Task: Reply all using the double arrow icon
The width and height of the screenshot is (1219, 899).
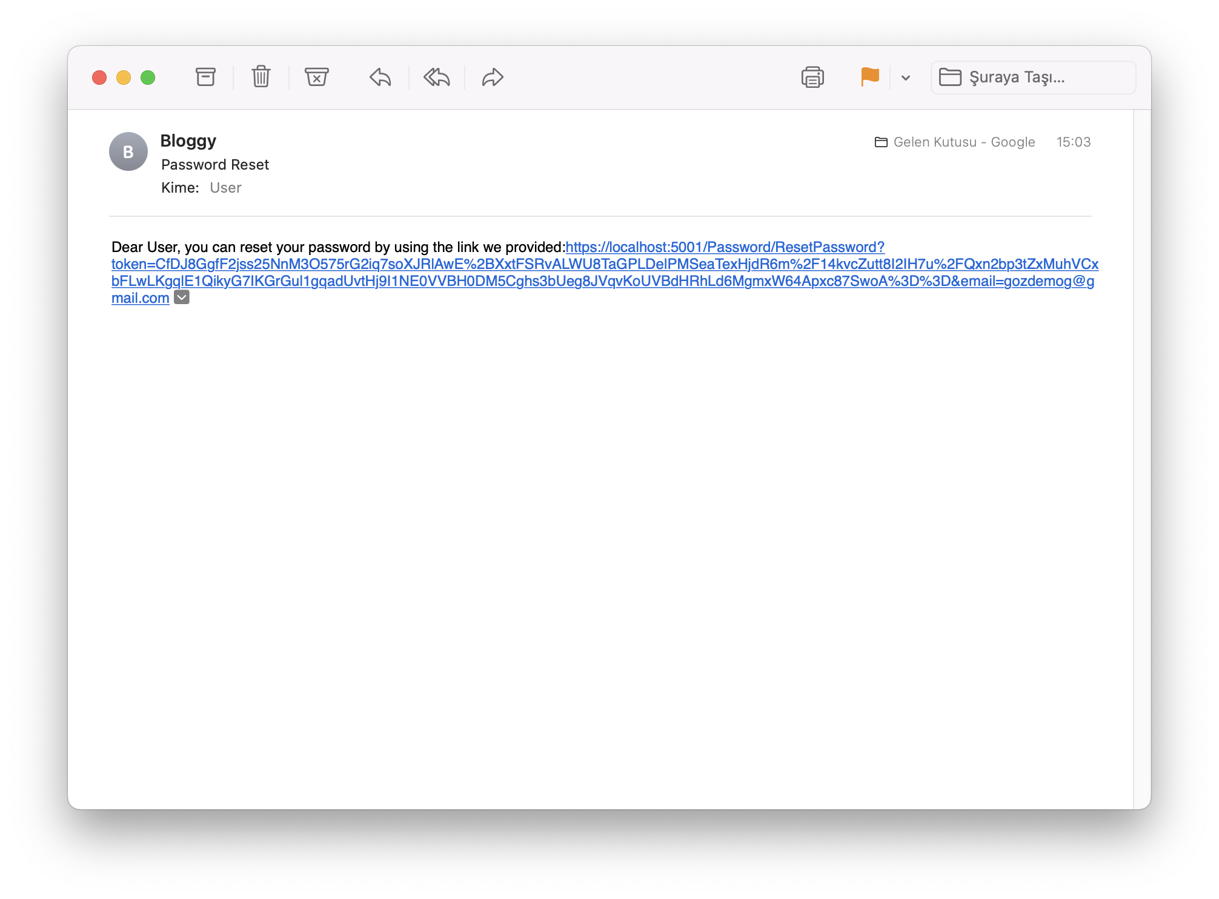Action: pos(437,77)
